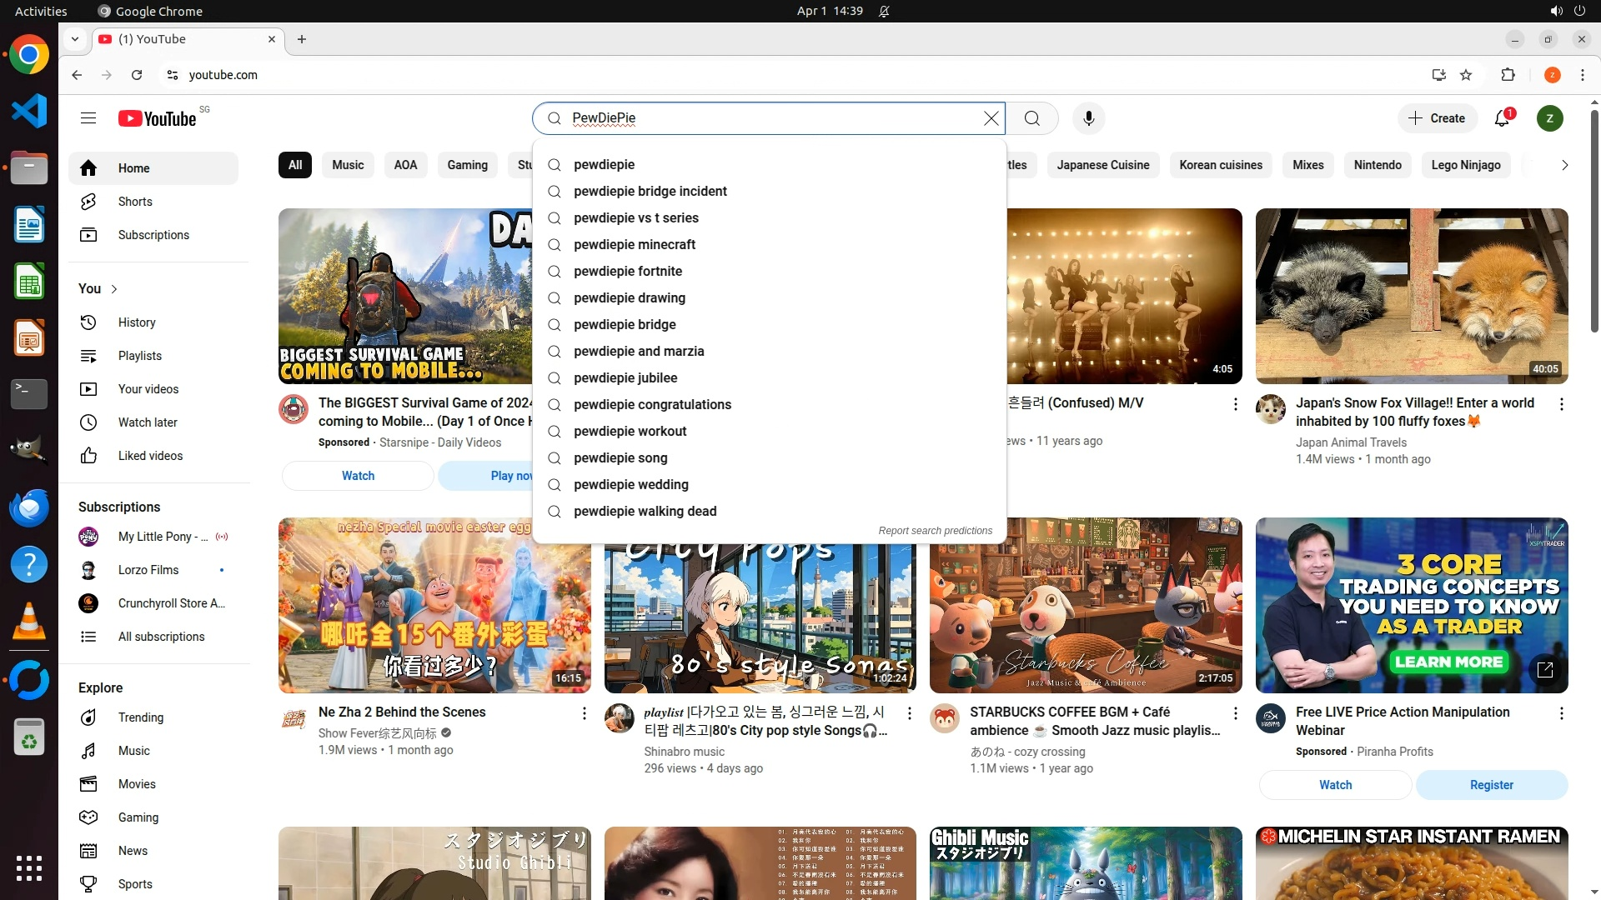Open Trending under Explore
Image resolution: width=1601 pixels, height=900 pixels.
tap(140, 717)
